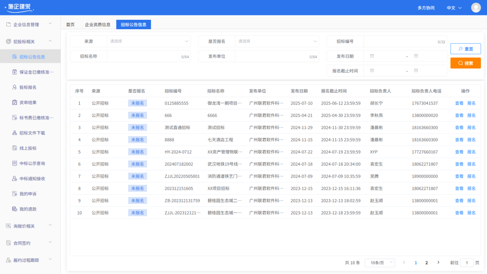Viewport: 487px width, 274px height.
Task: Click 测试直通招标 cell
Action: pos(177,128)
